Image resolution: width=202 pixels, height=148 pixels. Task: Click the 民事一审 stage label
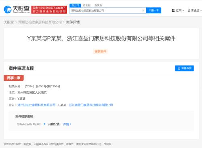coord(14,78)
